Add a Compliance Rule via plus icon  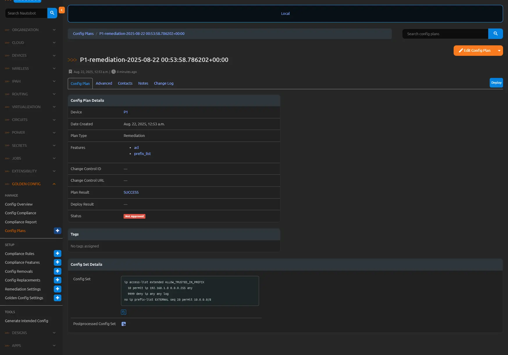pos(58,254)
